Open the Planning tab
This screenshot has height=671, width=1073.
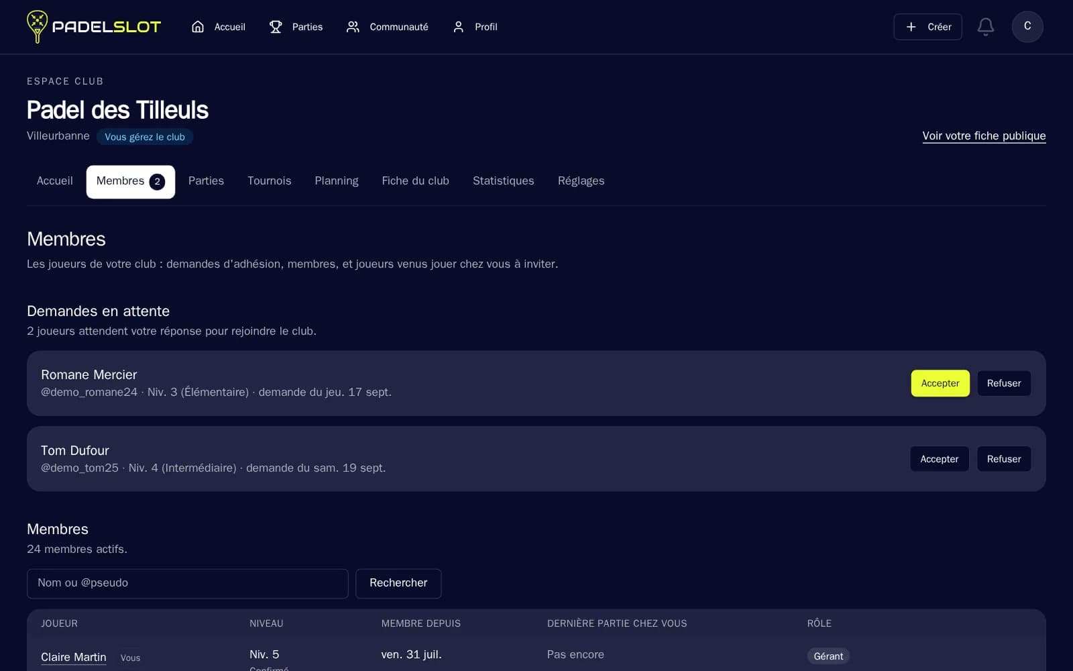[337, 181]
